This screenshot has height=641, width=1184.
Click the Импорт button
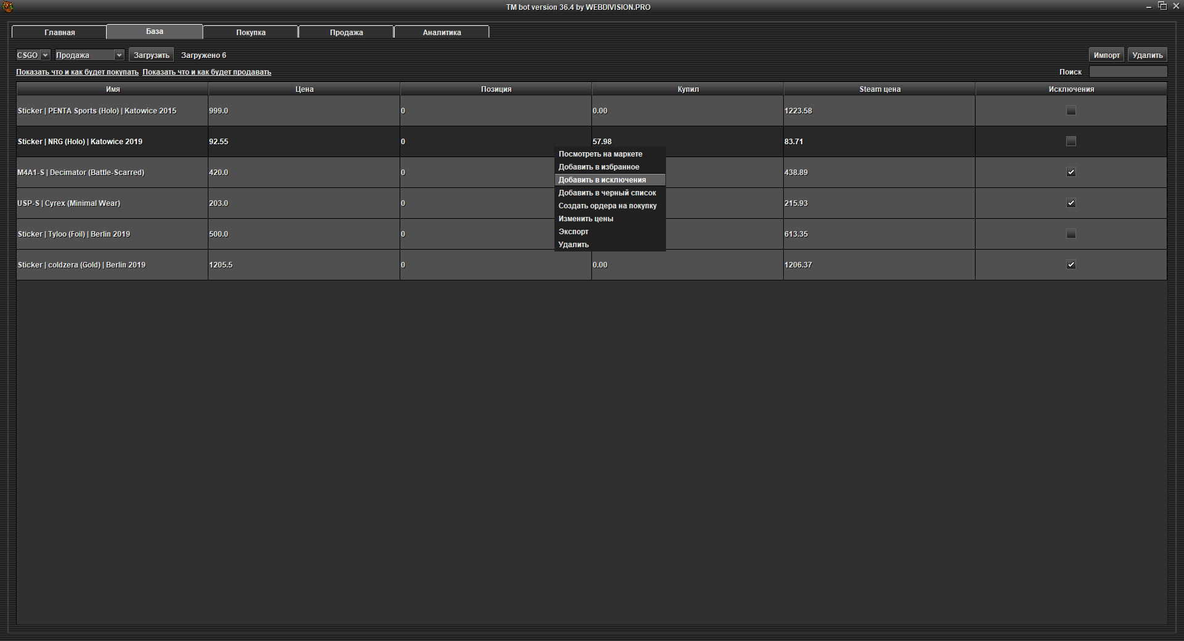tap(1106, 55)
